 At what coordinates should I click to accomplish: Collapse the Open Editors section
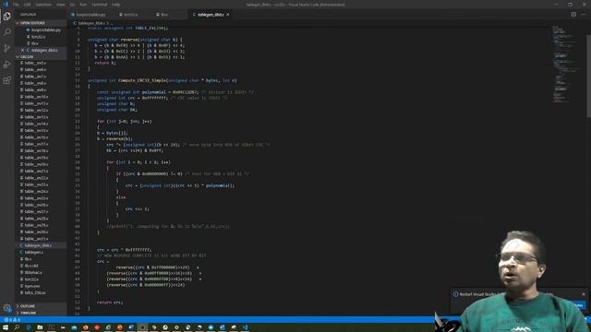41,23
